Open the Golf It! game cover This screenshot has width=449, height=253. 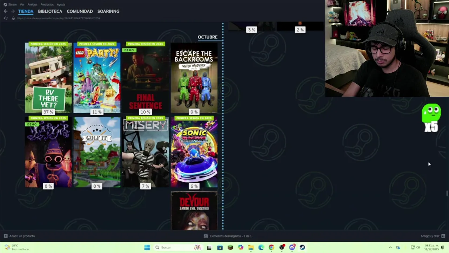(97, 152)
